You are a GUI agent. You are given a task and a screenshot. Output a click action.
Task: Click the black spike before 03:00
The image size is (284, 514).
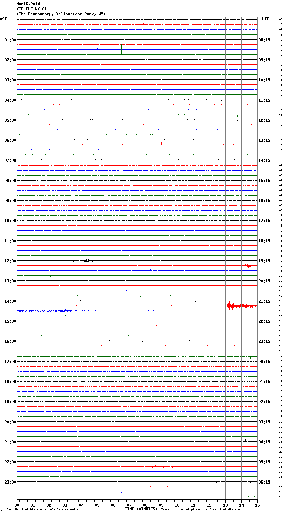(90, 70)
